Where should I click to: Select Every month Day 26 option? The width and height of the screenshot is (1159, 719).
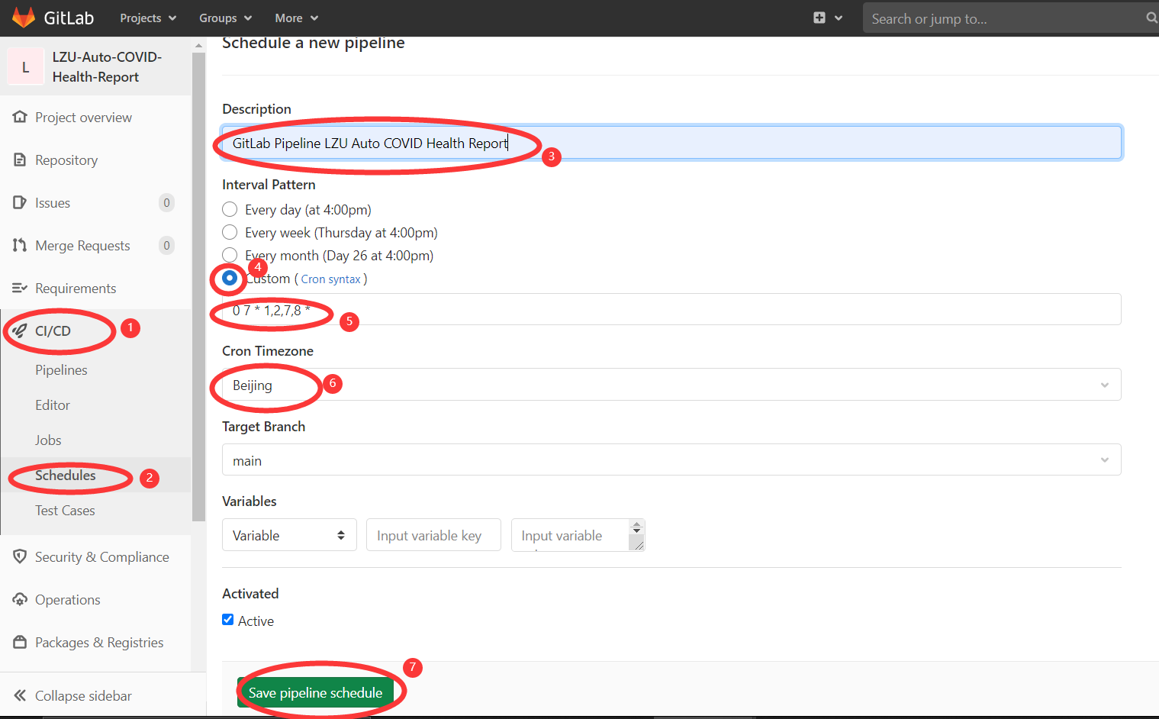[x=230, y=255]
